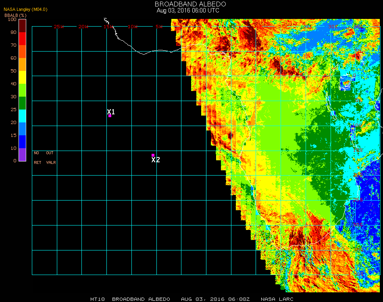Click the cyan 20-25% legend color

pyautogui.click(x=23, y=116)
